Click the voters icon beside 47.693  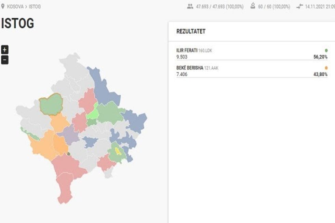(x=190, y=6)
